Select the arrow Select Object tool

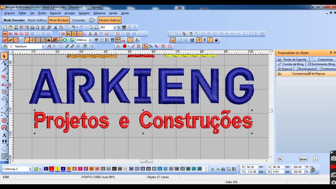tap(4, 56)
